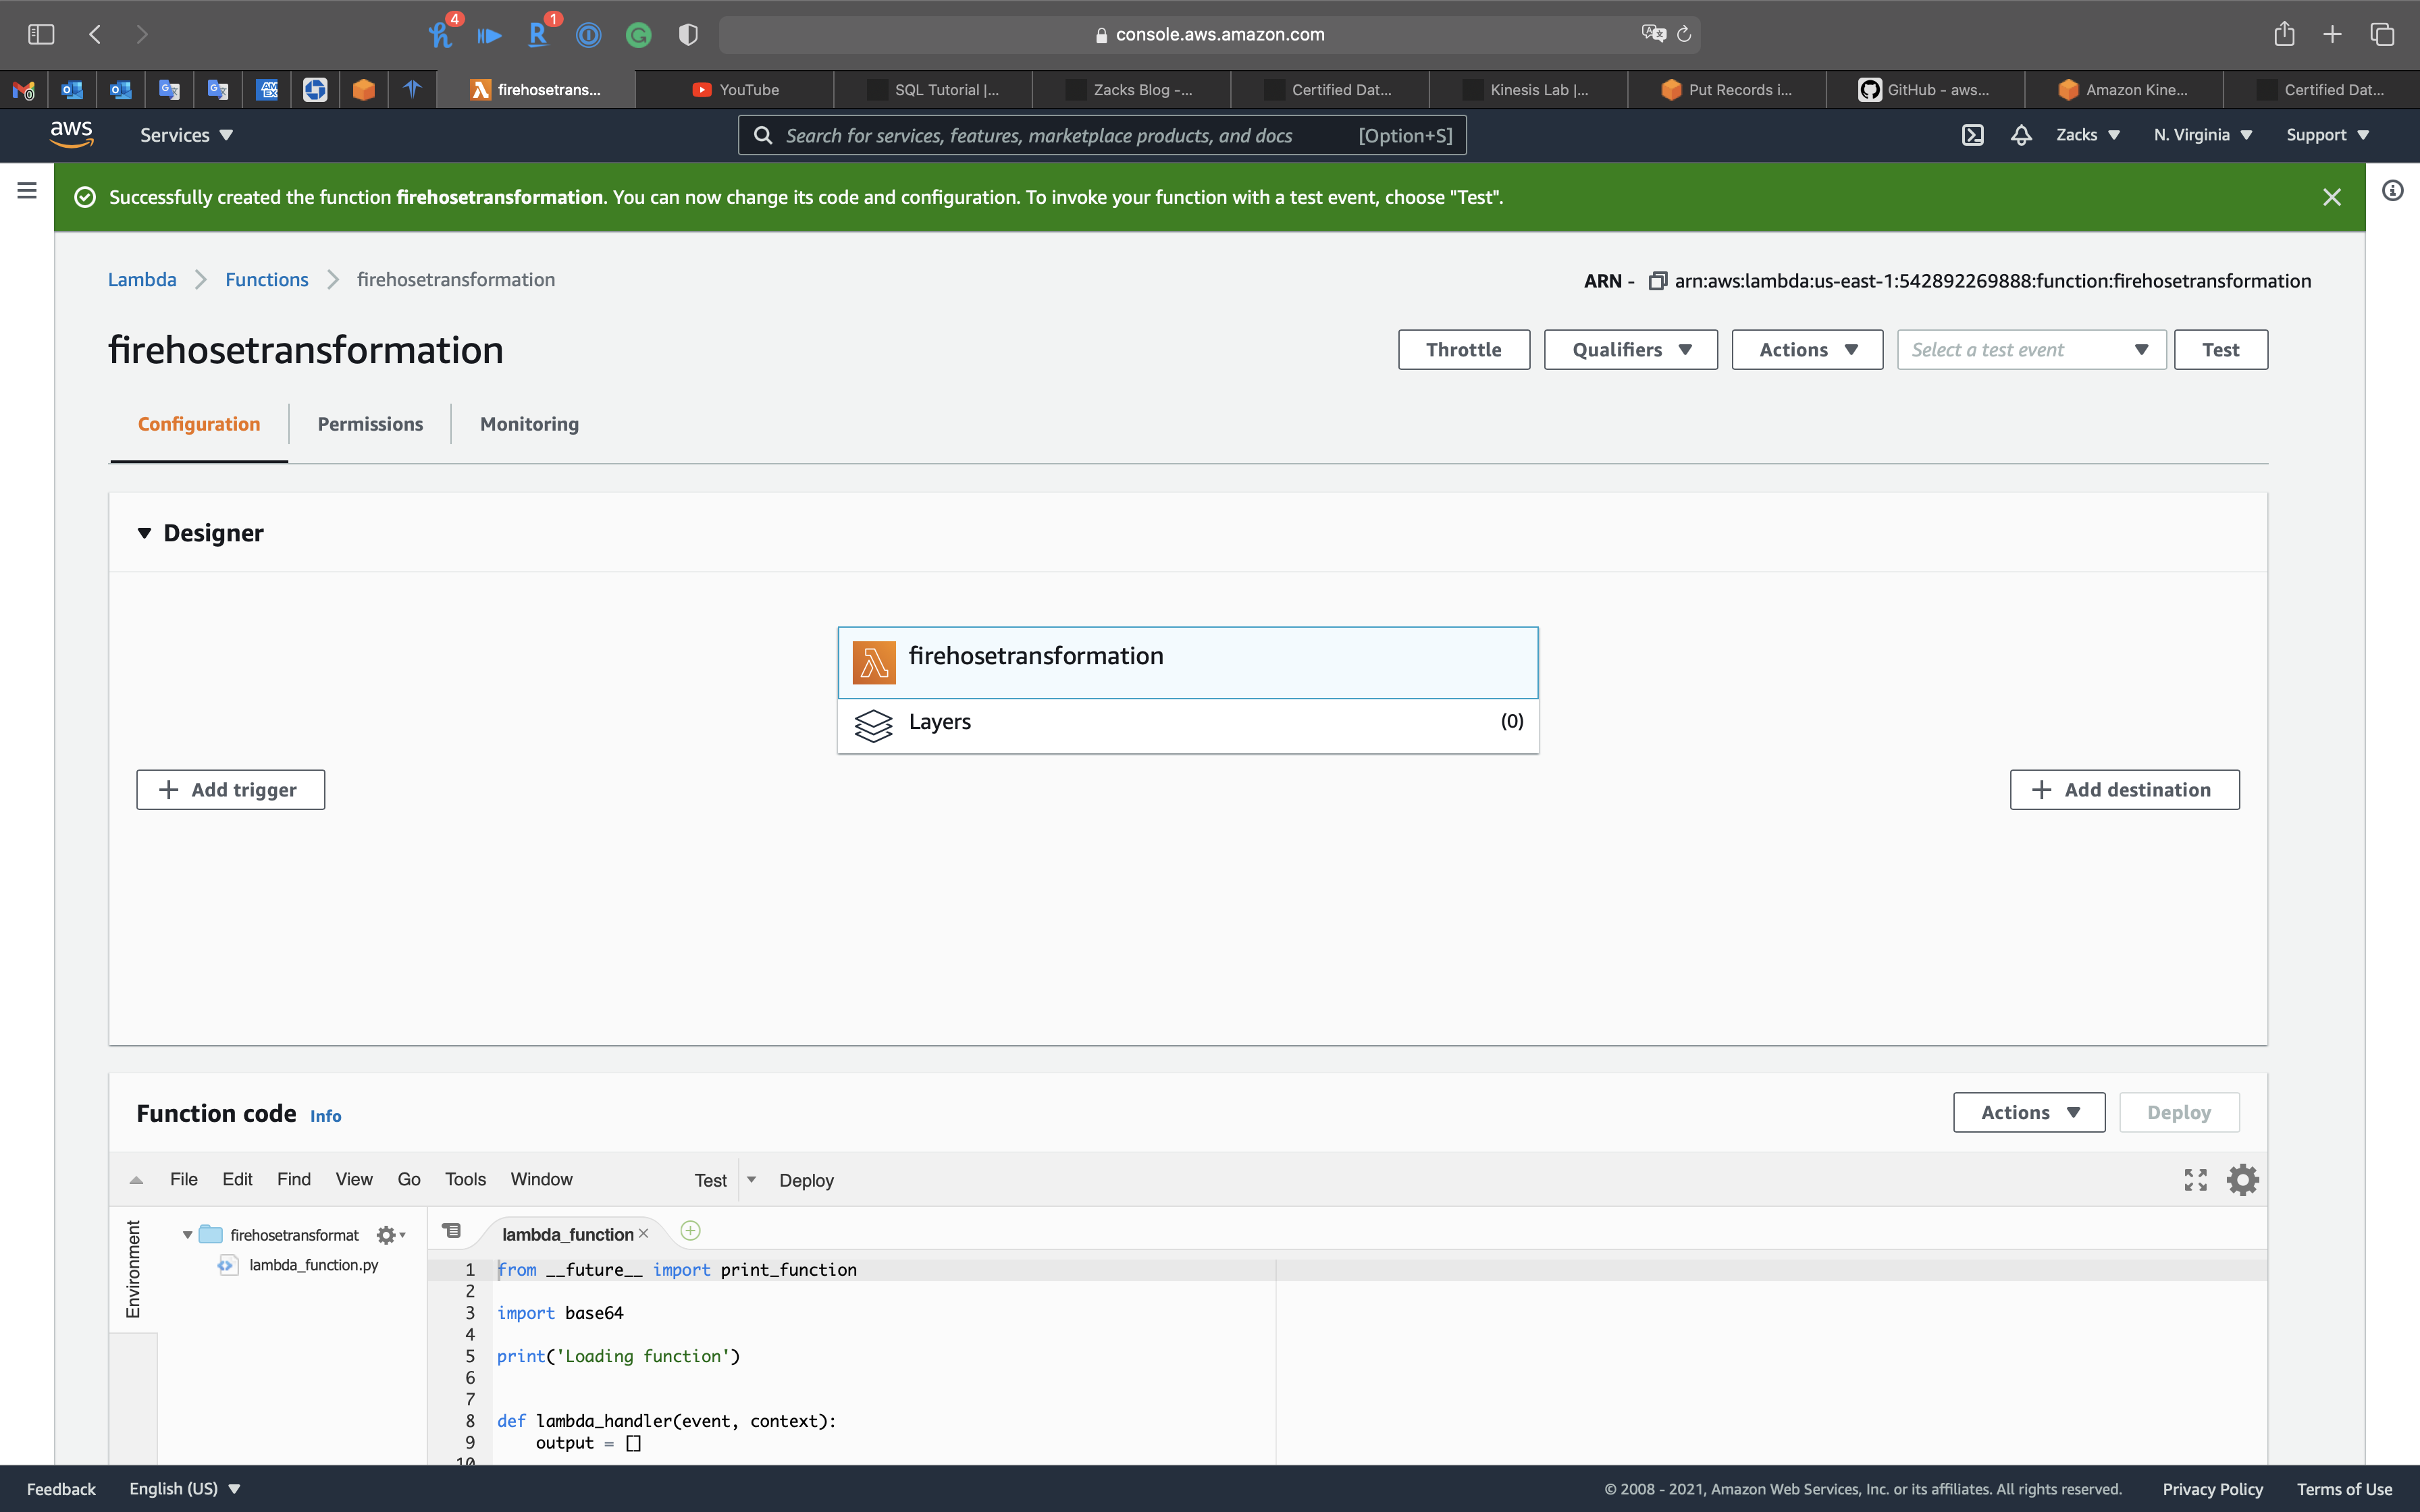Switch to the Permissions tab
2420x1512 pixels.
click(x=370, y=424)
